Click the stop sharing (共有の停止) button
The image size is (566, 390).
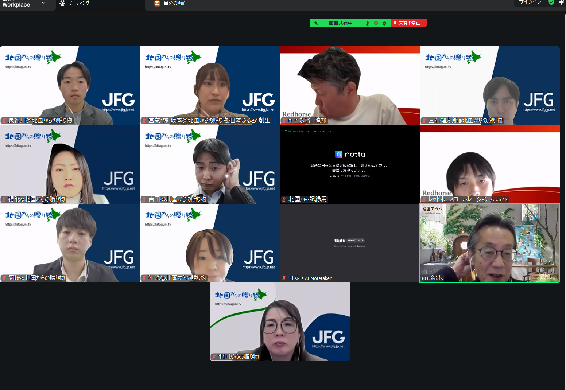[x=408, y=23]
